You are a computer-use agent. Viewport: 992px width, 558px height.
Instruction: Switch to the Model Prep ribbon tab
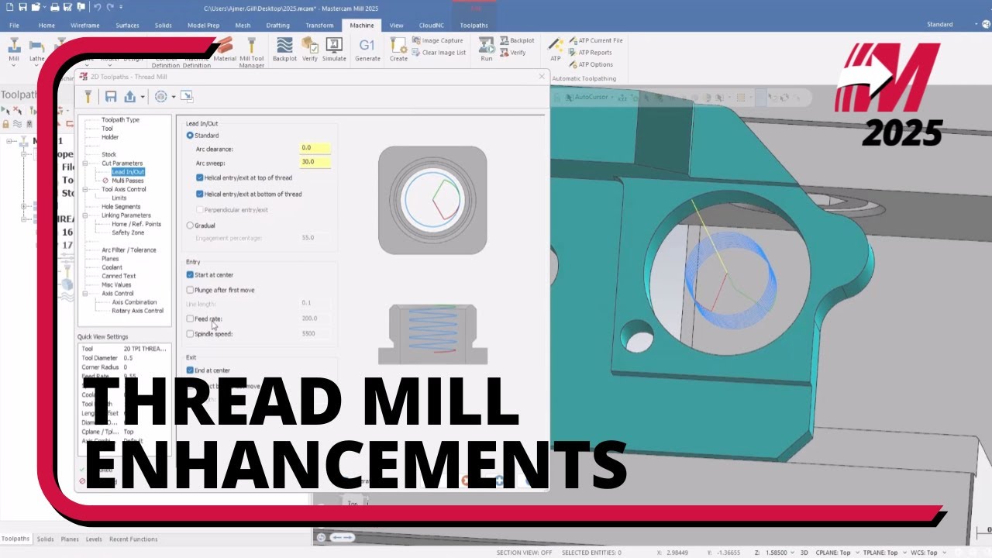(203, 25)
